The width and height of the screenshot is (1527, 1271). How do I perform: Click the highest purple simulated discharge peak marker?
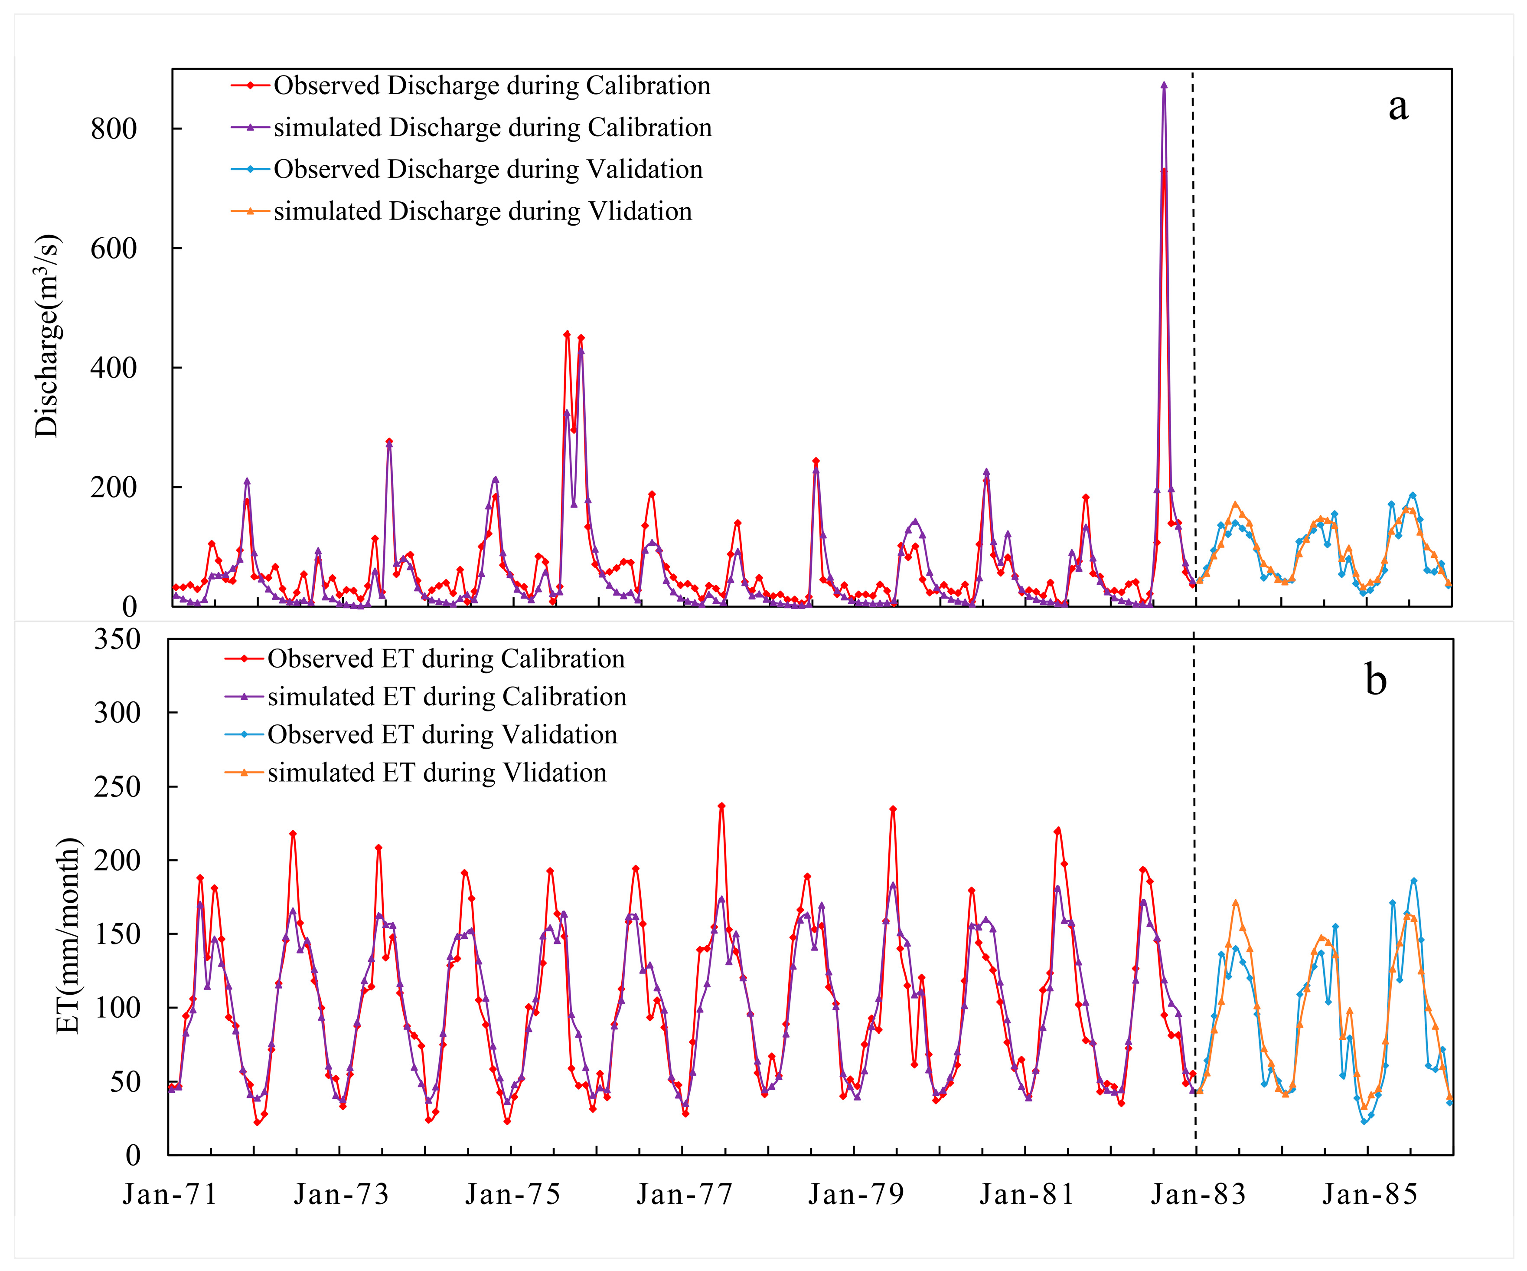point(1164,85)
